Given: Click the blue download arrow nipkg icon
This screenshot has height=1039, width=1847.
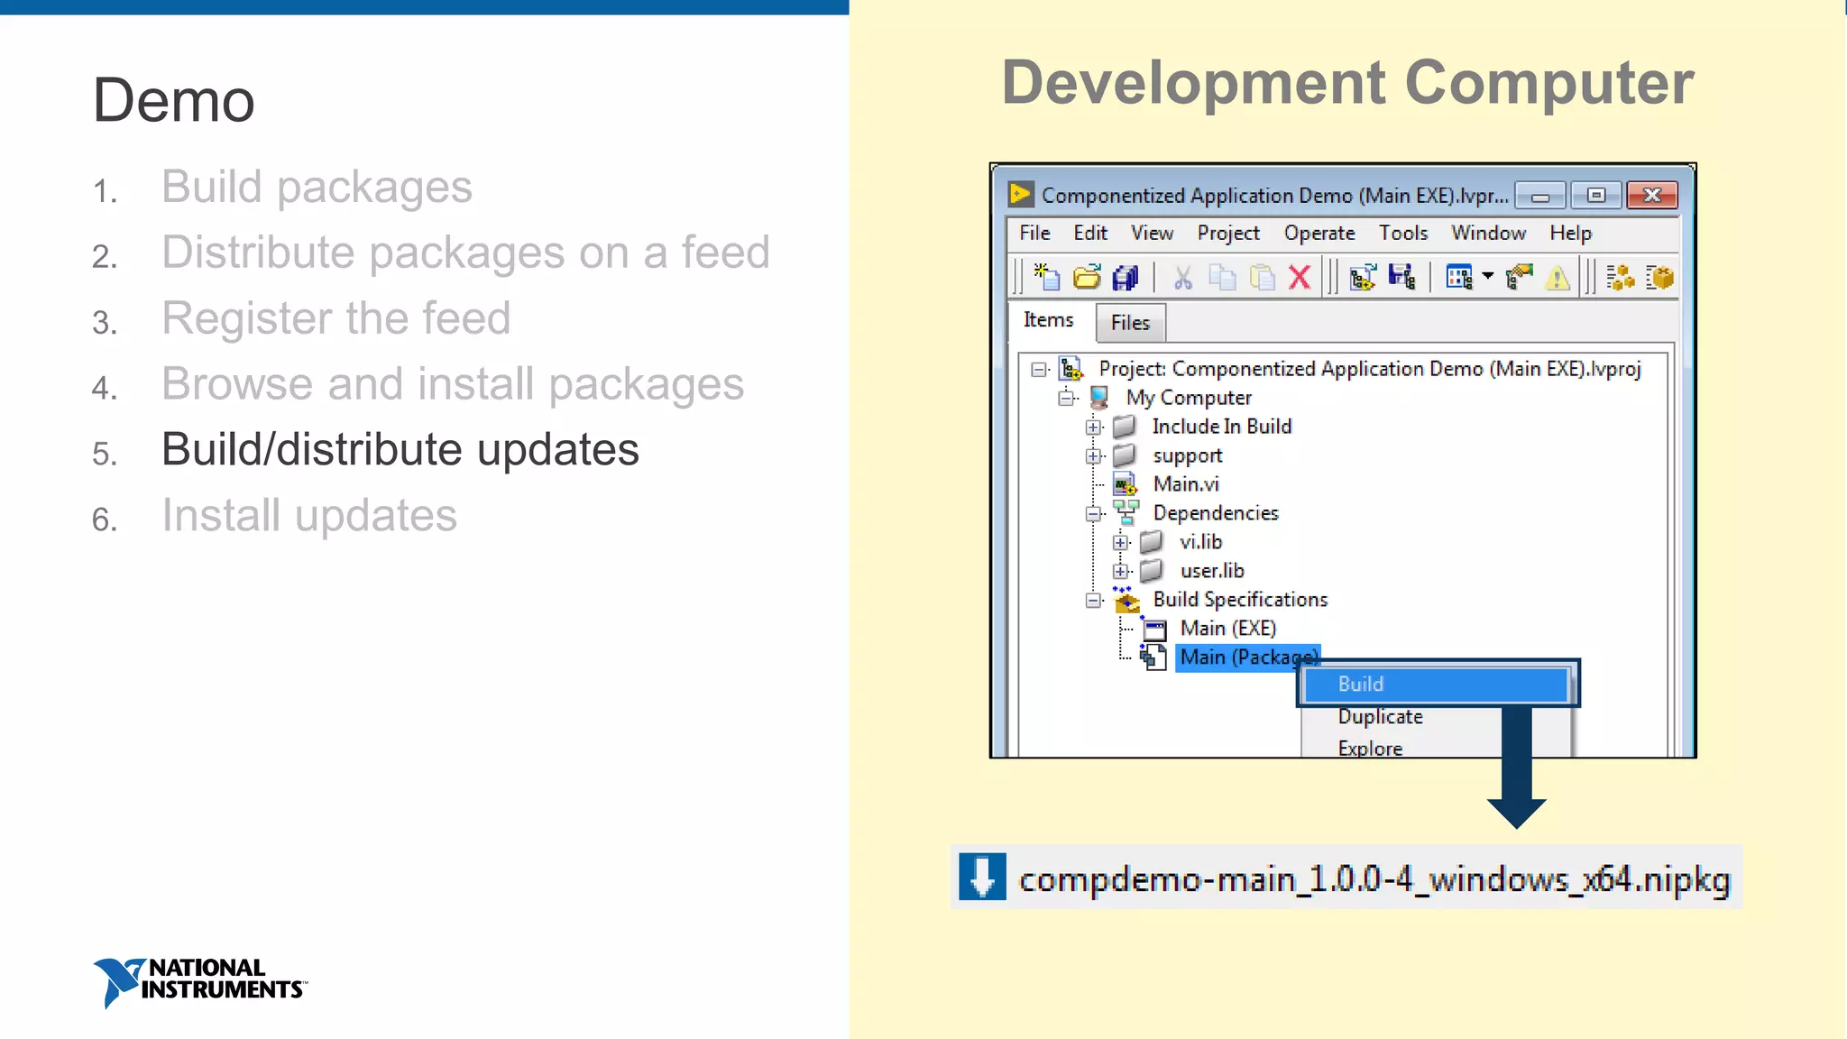Looking at the screenshot, I should click(x=982, y=877).
